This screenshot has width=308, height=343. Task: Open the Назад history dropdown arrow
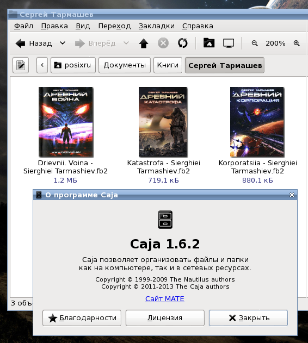[x=63, y=43]
